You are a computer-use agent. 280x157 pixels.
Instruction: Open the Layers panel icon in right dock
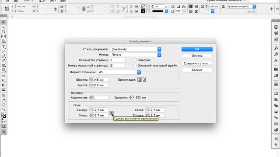276,112
